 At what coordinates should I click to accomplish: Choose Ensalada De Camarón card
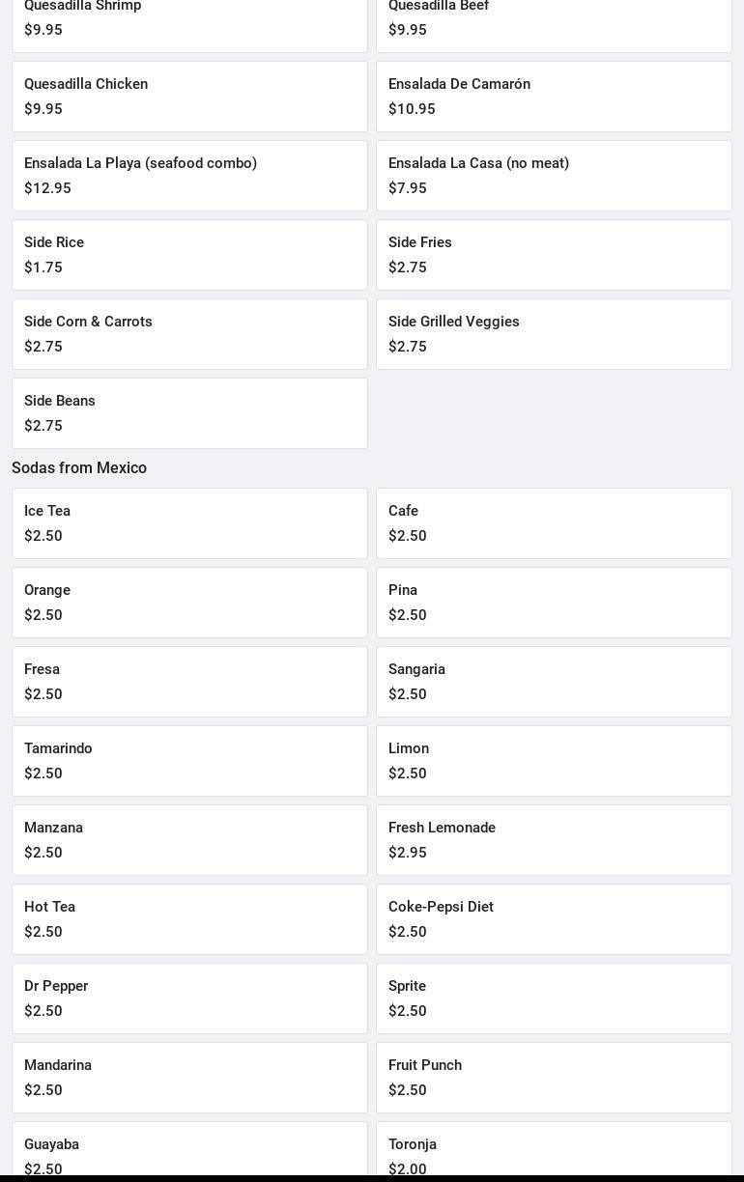[554, 97]
